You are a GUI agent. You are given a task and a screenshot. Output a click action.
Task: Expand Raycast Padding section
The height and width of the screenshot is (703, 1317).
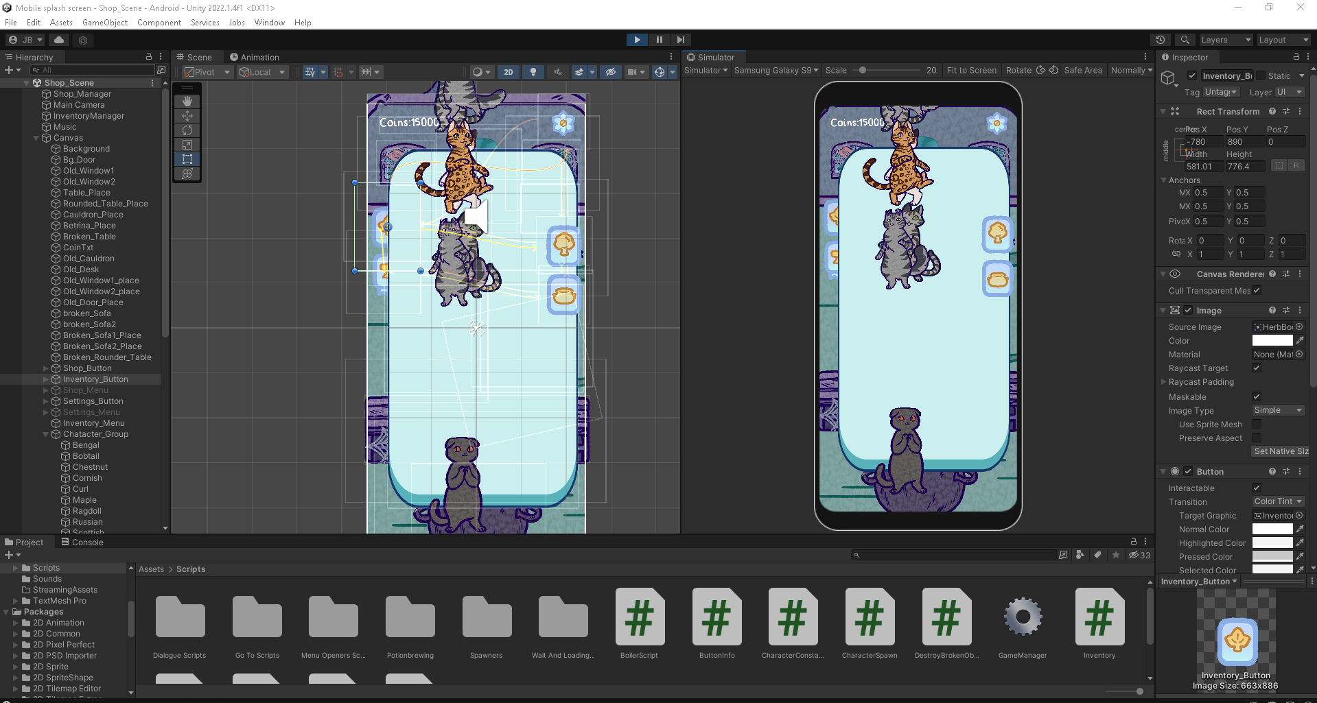[1163, 382]
